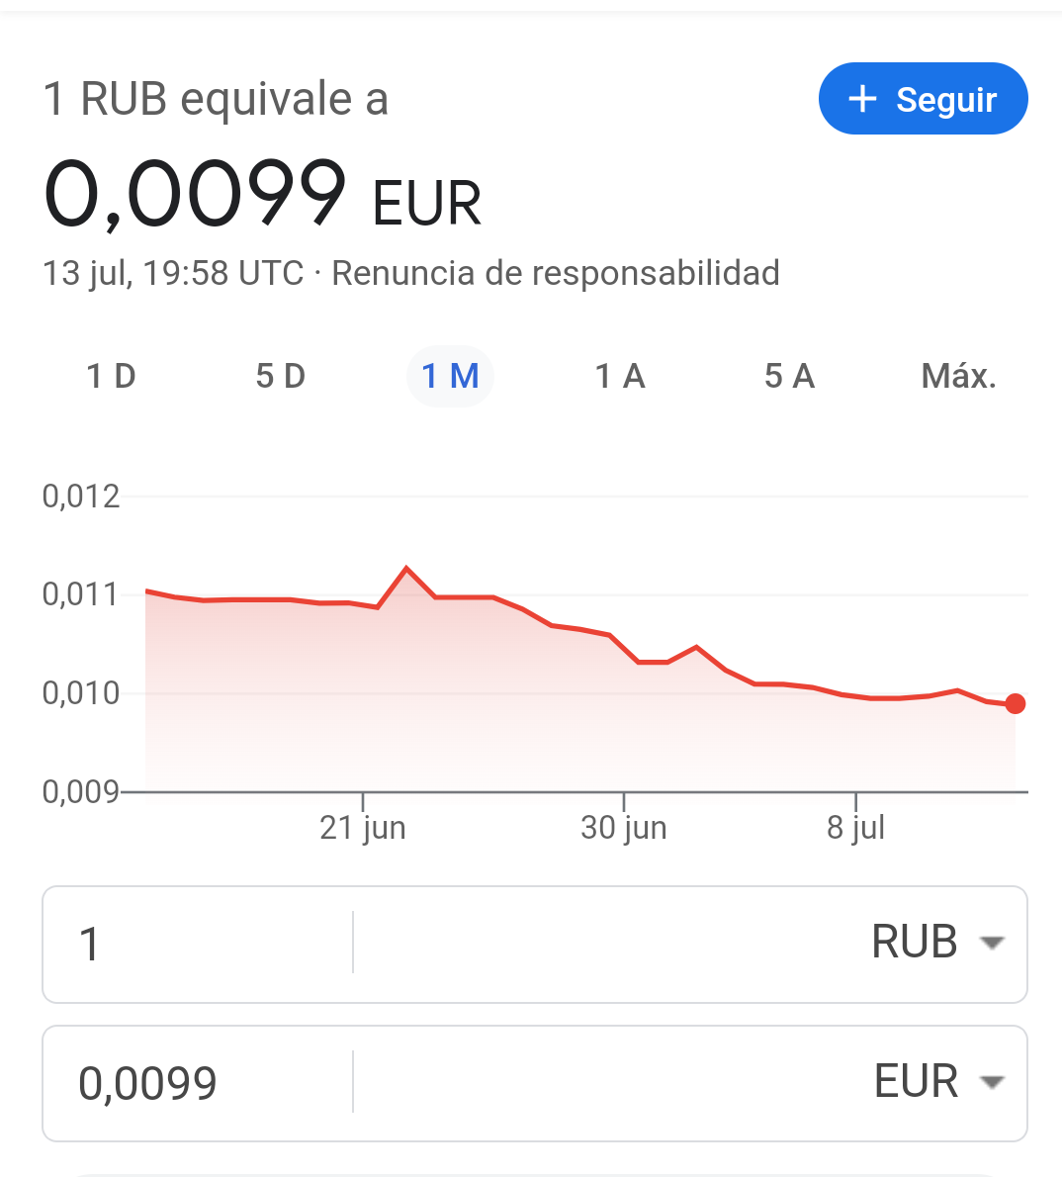The height and width of the screenshot is (1177, 1062).
Task: Select the 1 D time range
Action: [111, 376]
